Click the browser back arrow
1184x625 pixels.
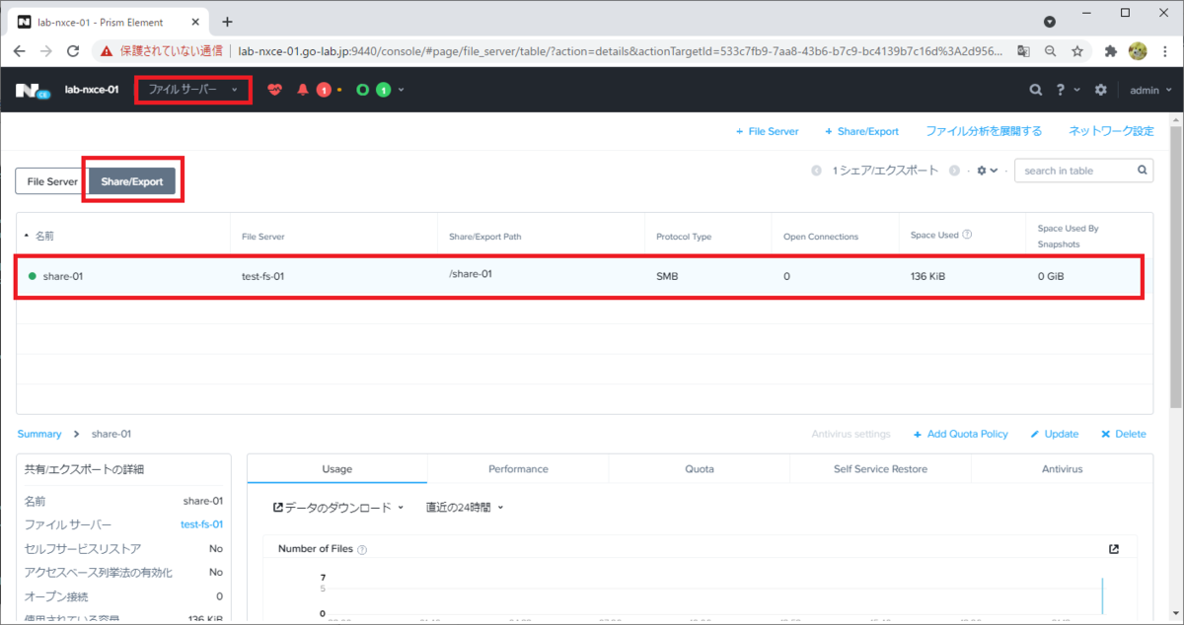[22, 50]
